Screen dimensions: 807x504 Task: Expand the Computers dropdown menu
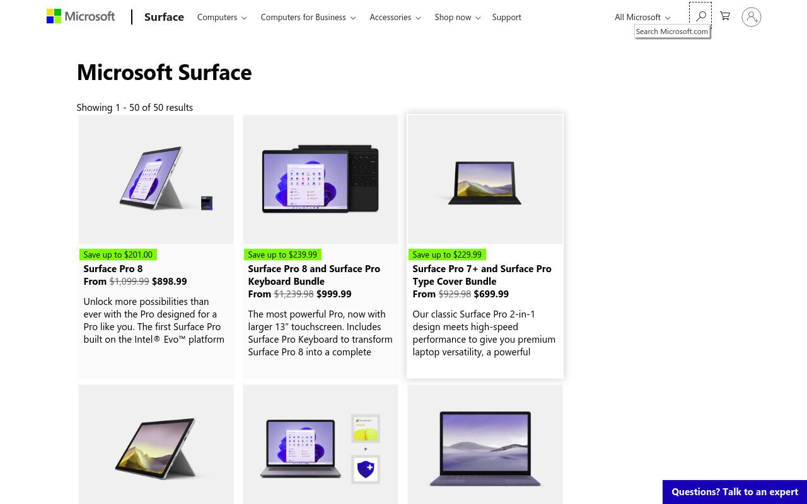pyautogui.click(x=222, y=17)
